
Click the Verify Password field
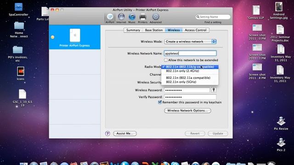coord(190,97)
